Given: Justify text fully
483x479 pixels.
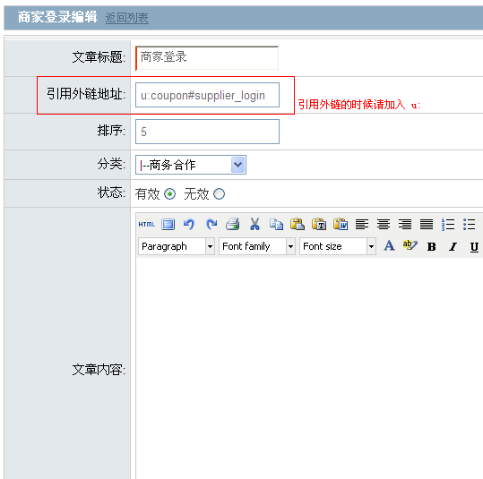Looking at the screenshot, I should [x=427, y=224].
